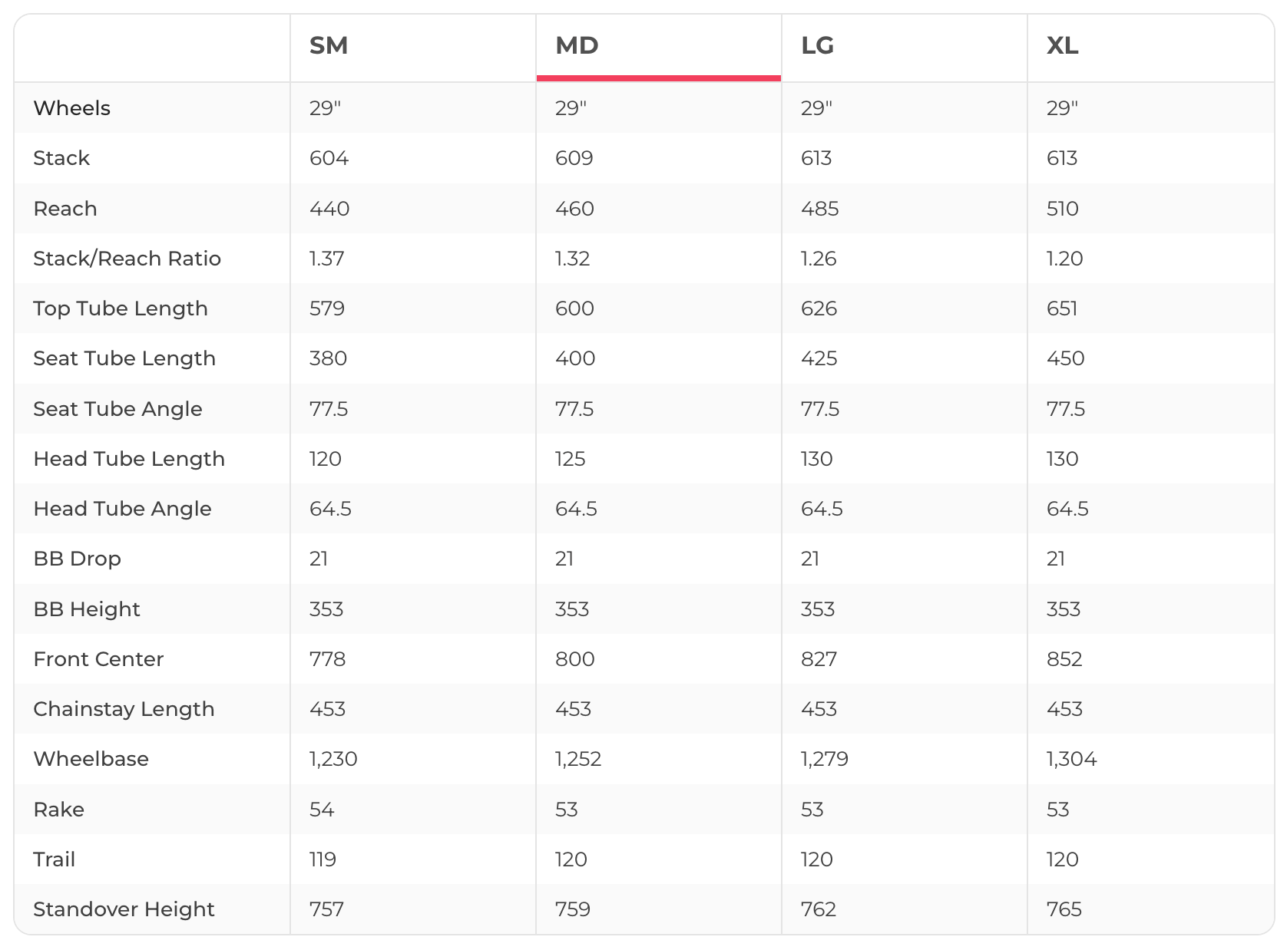Select the Head Tube Angle label

point(122,509)
